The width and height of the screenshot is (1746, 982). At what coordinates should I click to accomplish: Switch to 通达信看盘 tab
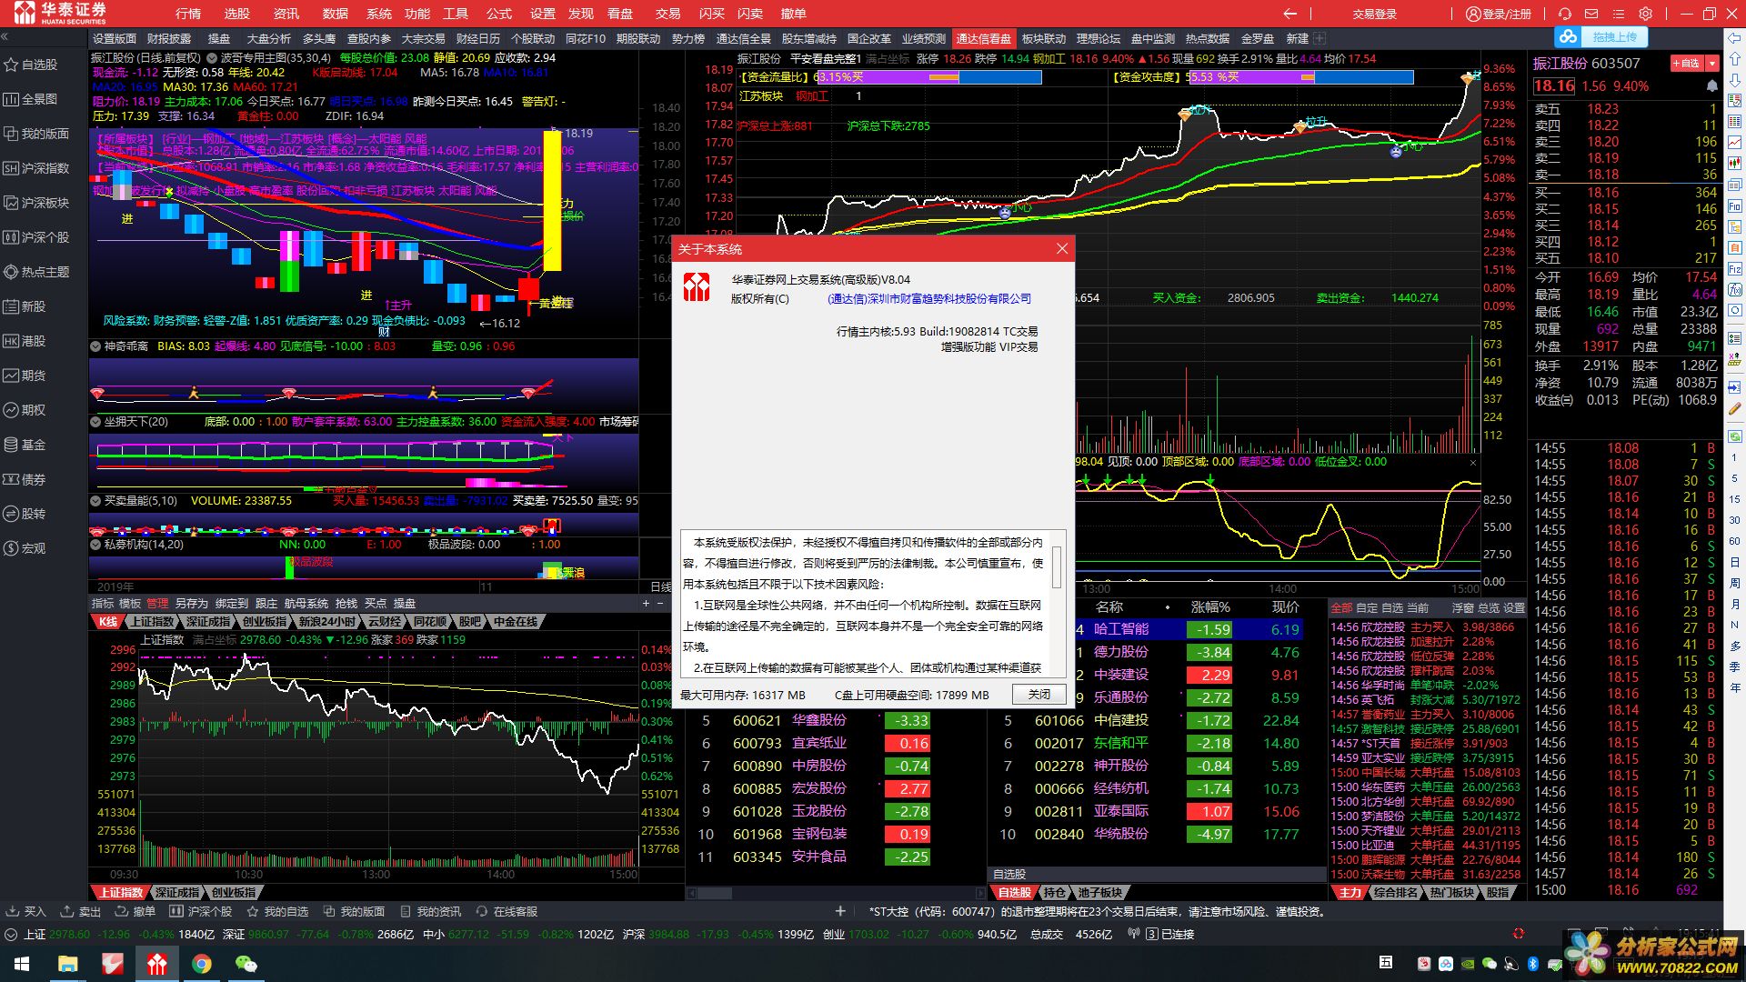tap(983, 38)
